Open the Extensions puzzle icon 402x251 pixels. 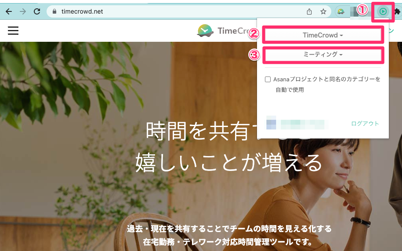[397, 11]
